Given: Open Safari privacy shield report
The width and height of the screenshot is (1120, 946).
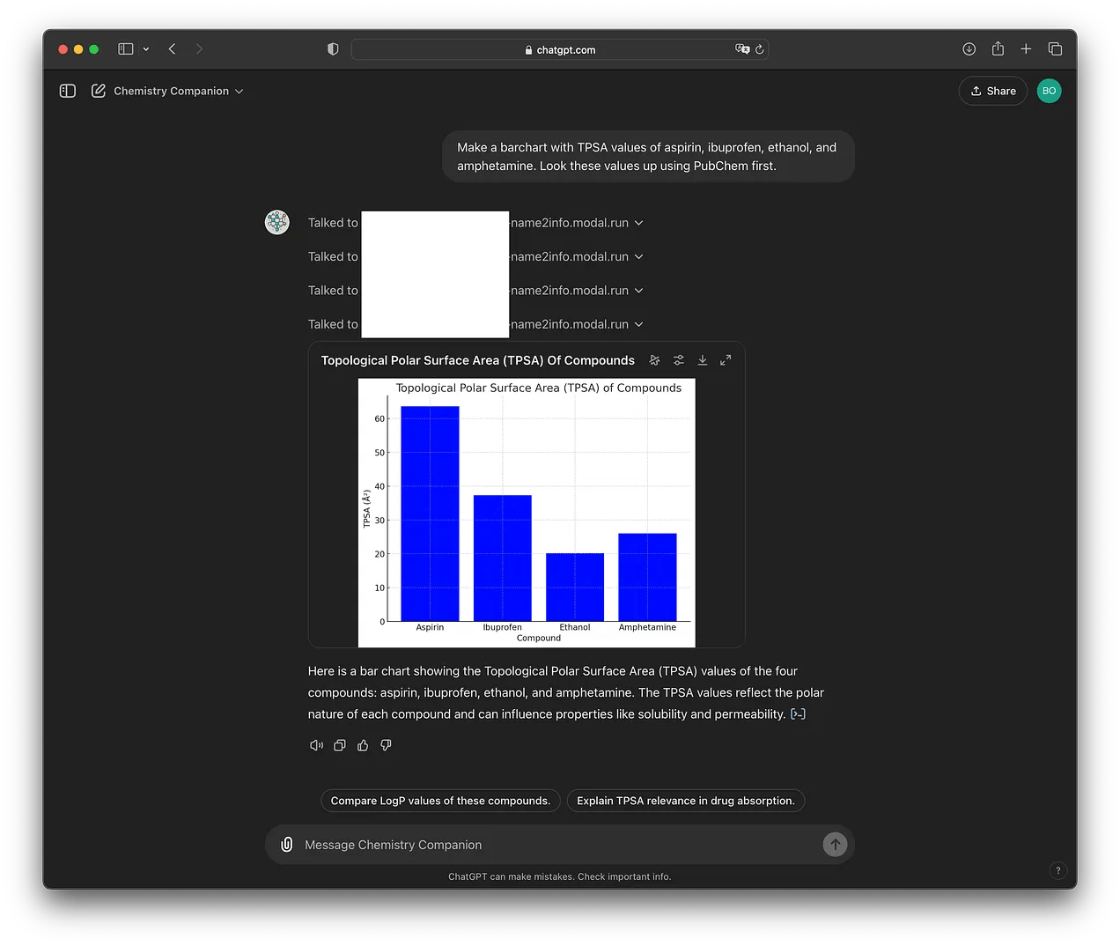Looking at the screenshot, I should pyautogui.click(x=333, y=49).
